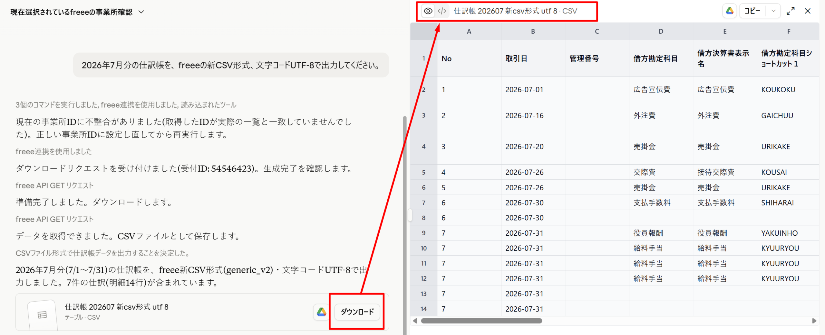Screen dimensions: 825x335
Task: Save to Google Drive from preview header
Action: [730, 11]
